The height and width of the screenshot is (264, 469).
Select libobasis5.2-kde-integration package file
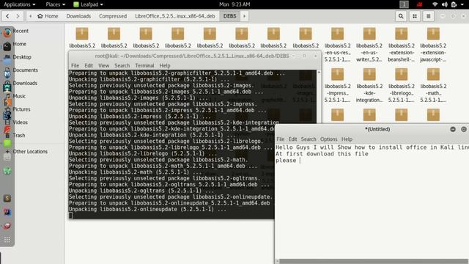click(369, 85)
